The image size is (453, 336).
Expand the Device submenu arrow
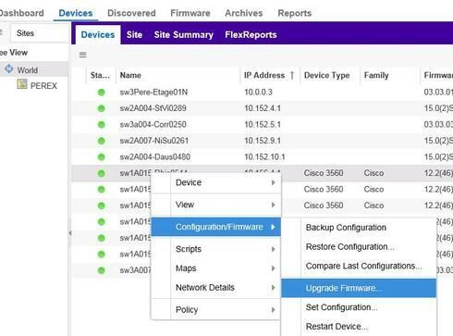coord(273,182)
